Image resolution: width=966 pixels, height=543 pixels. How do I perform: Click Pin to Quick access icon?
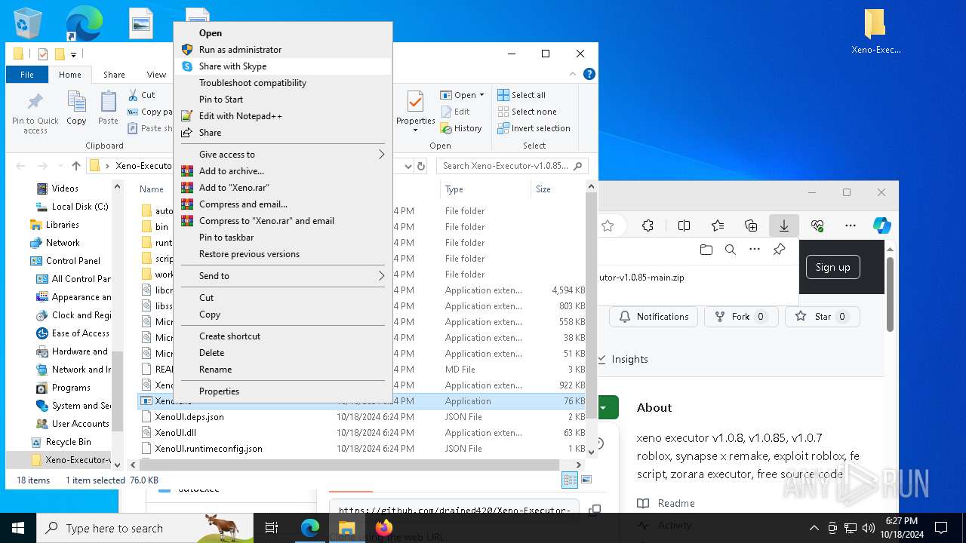coord(35,113)
